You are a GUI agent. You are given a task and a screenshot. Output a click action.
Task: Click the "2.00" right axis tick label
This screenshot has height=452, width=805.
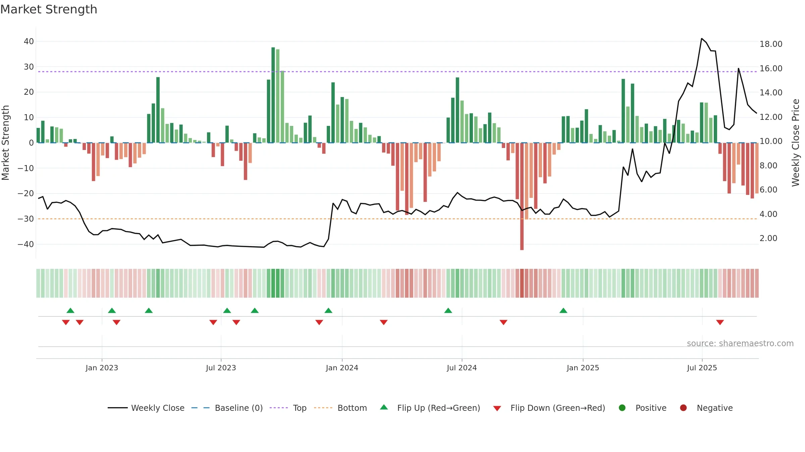click(x=768, y=238)
